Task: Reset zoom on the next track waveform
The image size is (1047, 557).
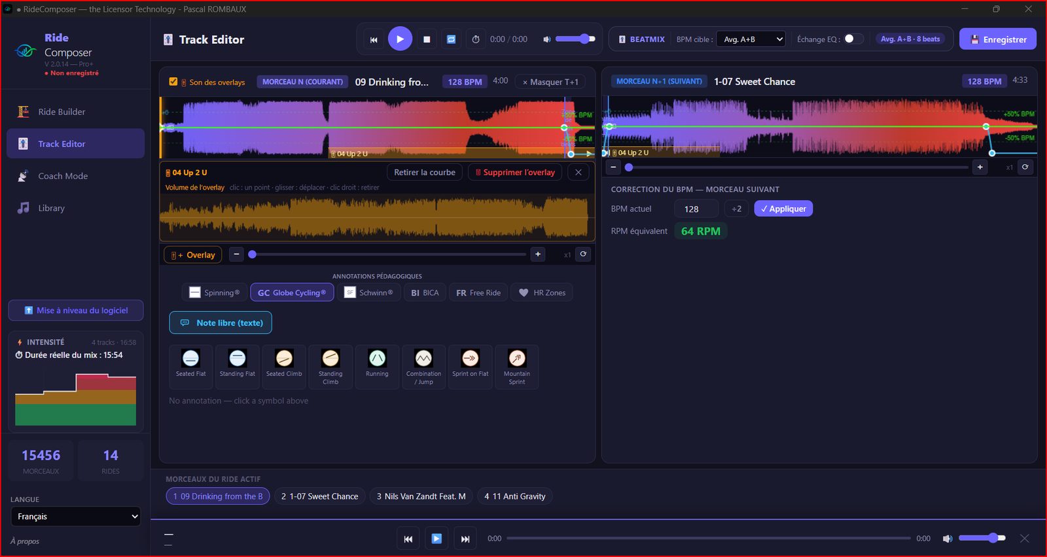Action: coord(1025,167)
